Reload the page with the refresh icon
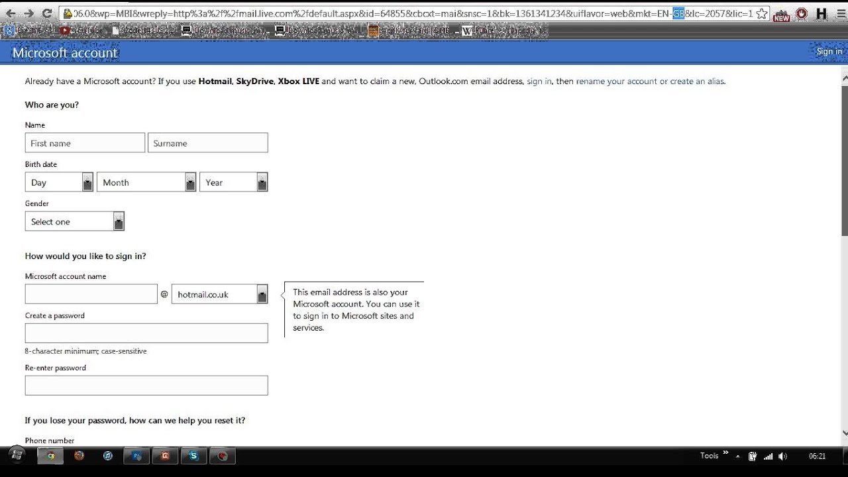 tap(46, 13)
